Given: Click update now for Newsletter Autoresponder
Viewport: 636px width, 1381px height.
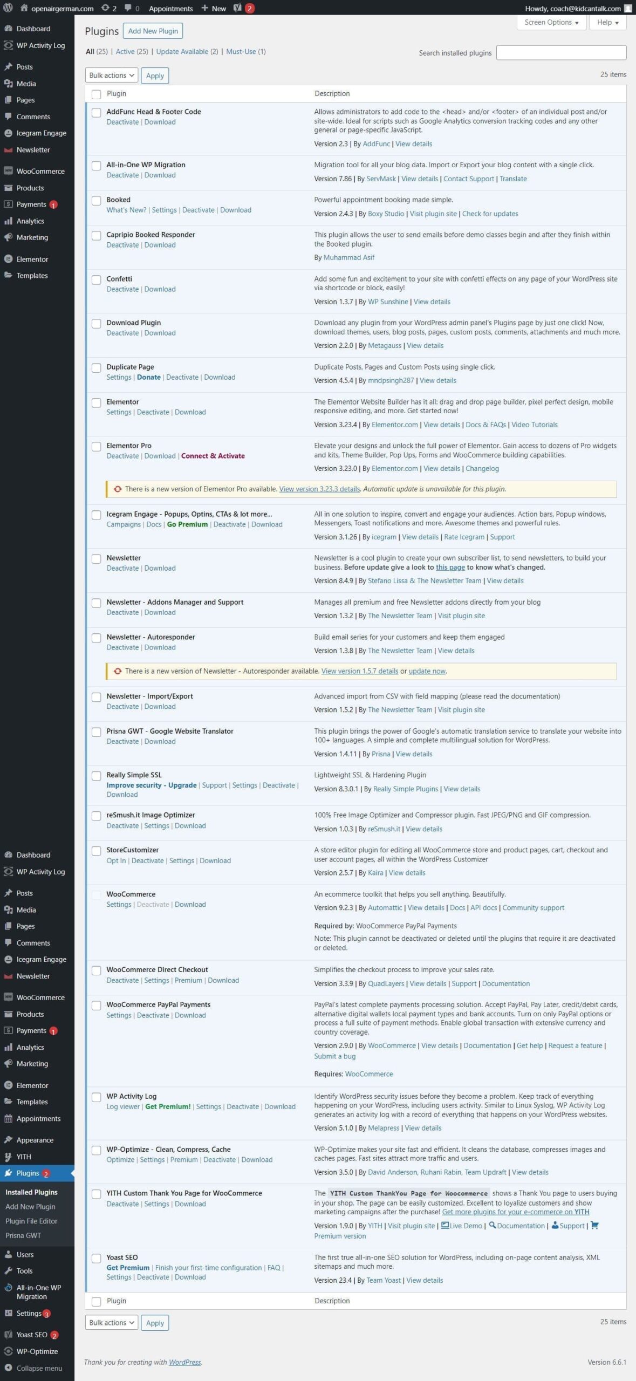Looking at the screenshot, I should click(427, 671).
